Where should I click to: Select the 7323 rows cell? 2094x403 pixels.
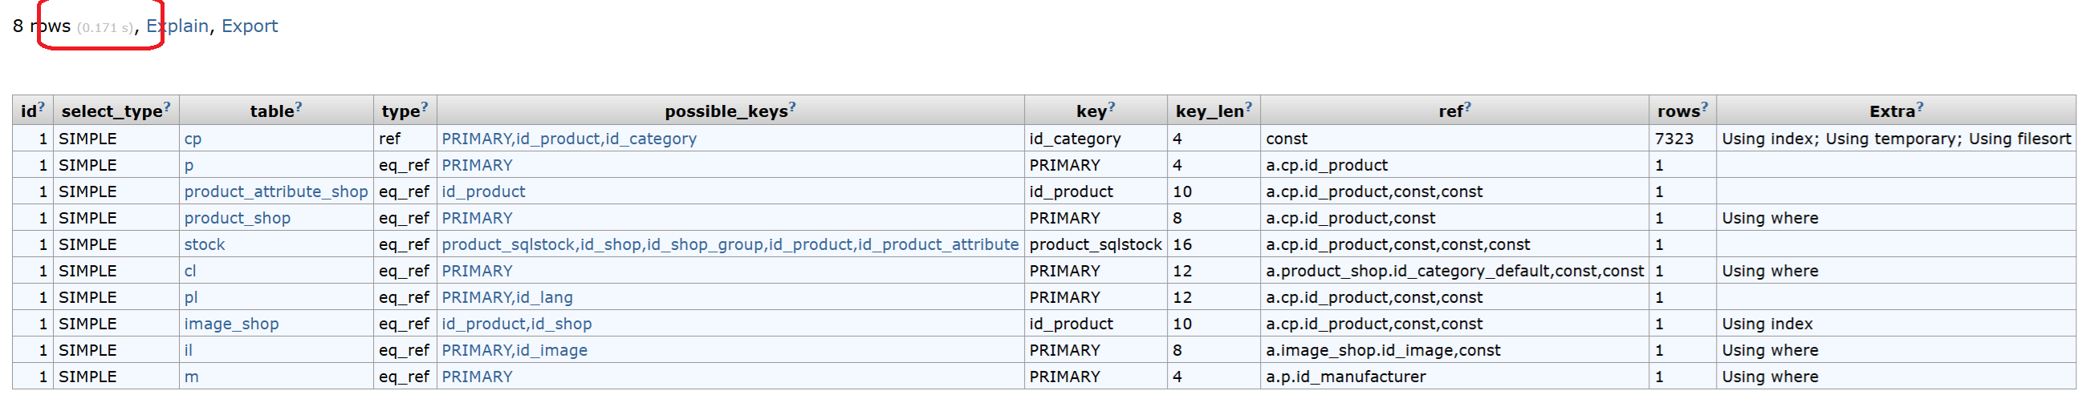click(x=1682, y=139)
